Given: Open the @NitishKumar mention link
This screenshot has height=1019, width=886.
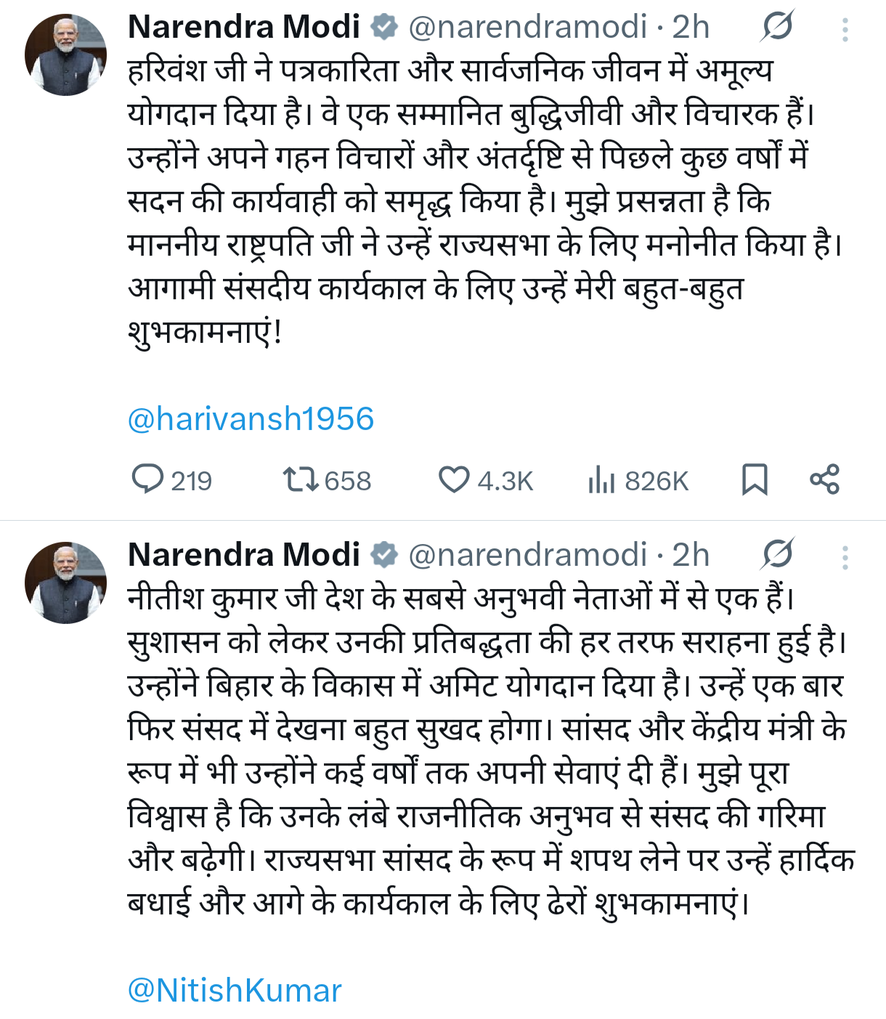Looking at the screenshot, I should point(234,990).
